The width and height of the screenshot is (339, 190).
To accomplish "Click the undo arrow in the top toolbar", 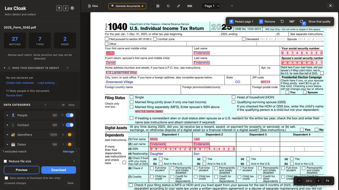I will (168, 6).
